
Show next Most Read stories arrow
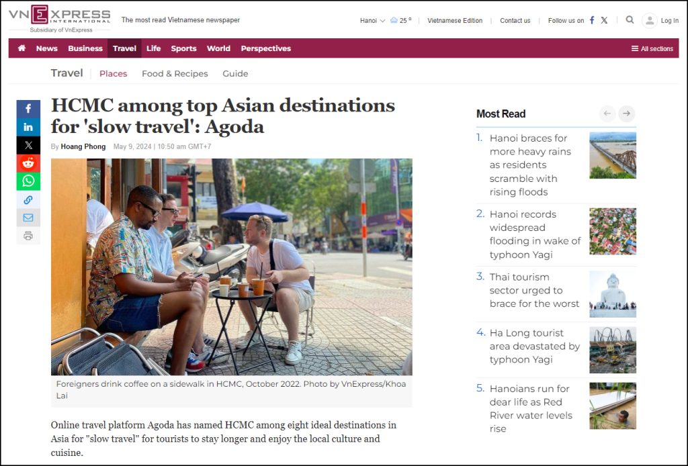click(626, 113)
